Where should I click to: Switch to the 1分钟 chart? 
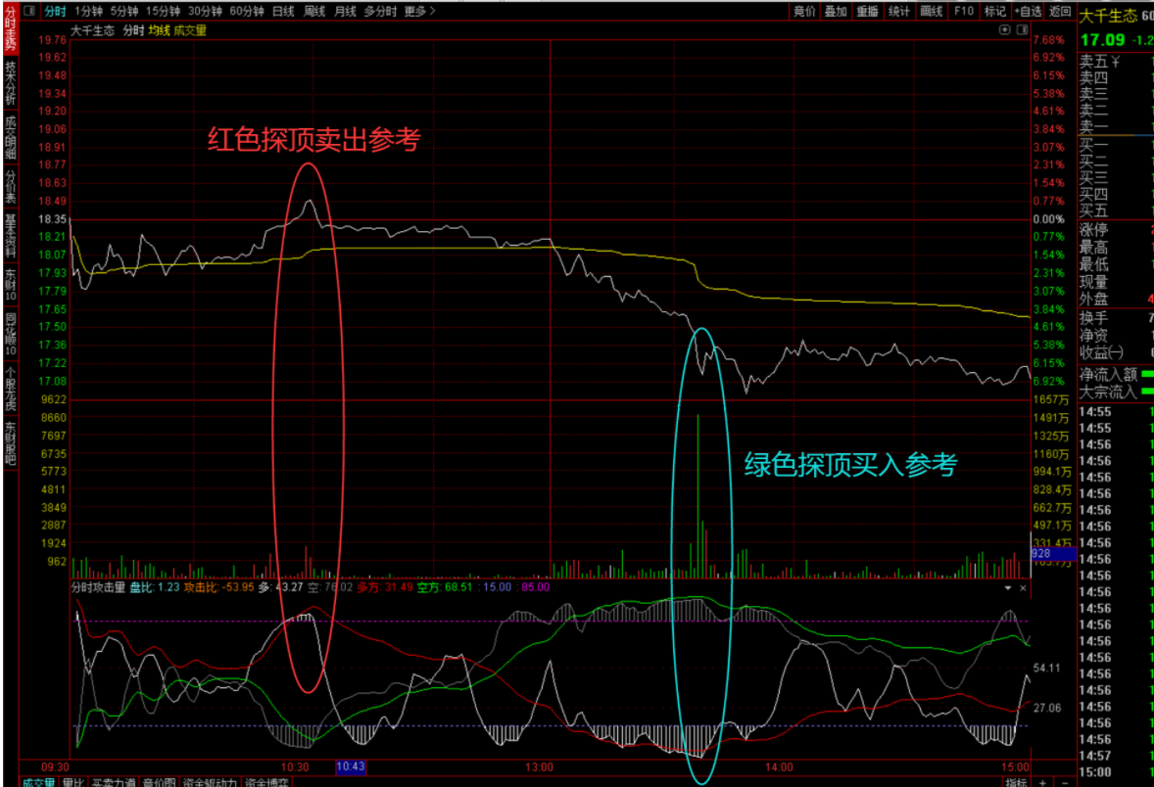point(88,11)
